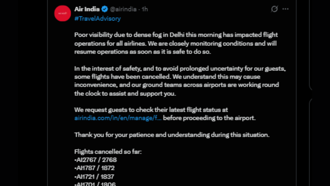Image resolution: width=330 pixels, height=186 pixels.
Task: Click the 1h timestamp
Action: (145, 9)
